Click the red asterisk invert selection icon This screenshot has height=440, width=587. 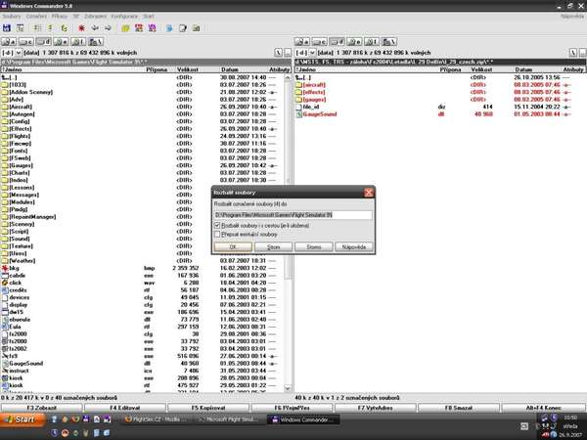point(81,28)
